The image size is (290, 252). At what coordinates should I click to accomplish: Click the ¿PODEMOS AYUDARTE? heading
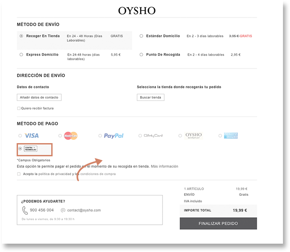(x=43, y=201)
